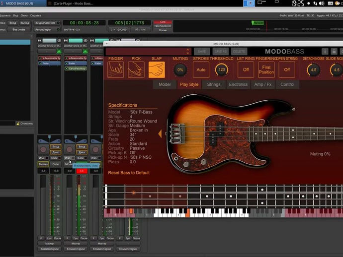This screenshot has height=257, width=343.
Task: Click the DELETE preset button
Action: point(239,52)
